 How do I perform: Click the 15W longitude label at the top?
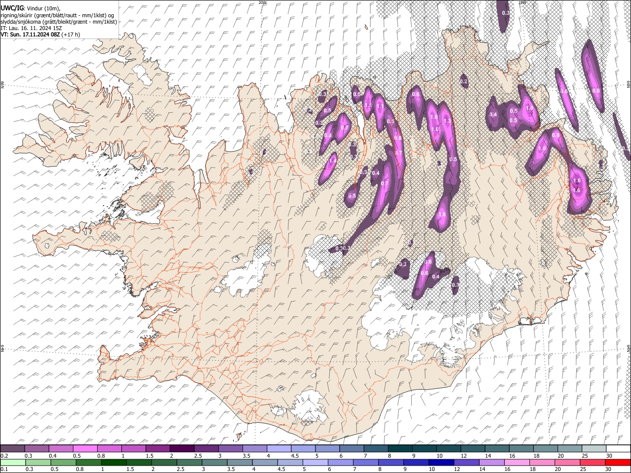(522, 2)
